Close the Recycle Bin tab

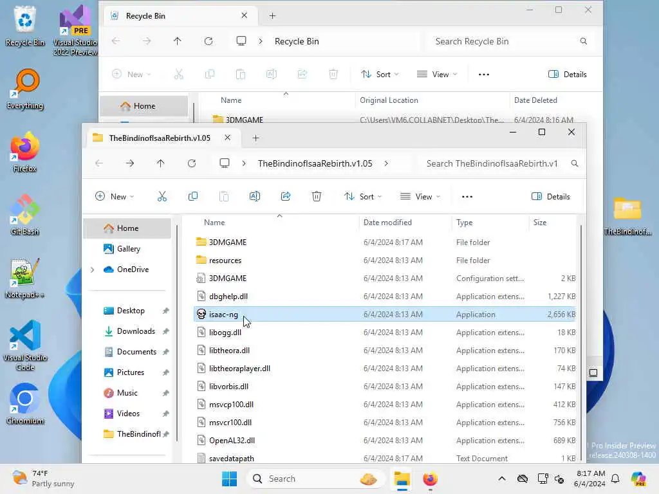[x=244, y=15]
